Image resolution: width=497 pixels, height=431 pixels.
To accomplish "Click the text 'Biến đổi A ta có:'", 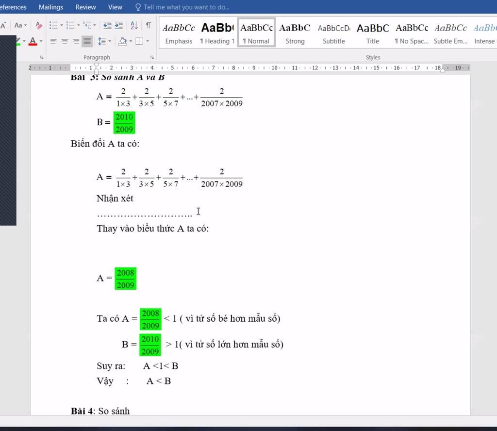I will 105,144.
